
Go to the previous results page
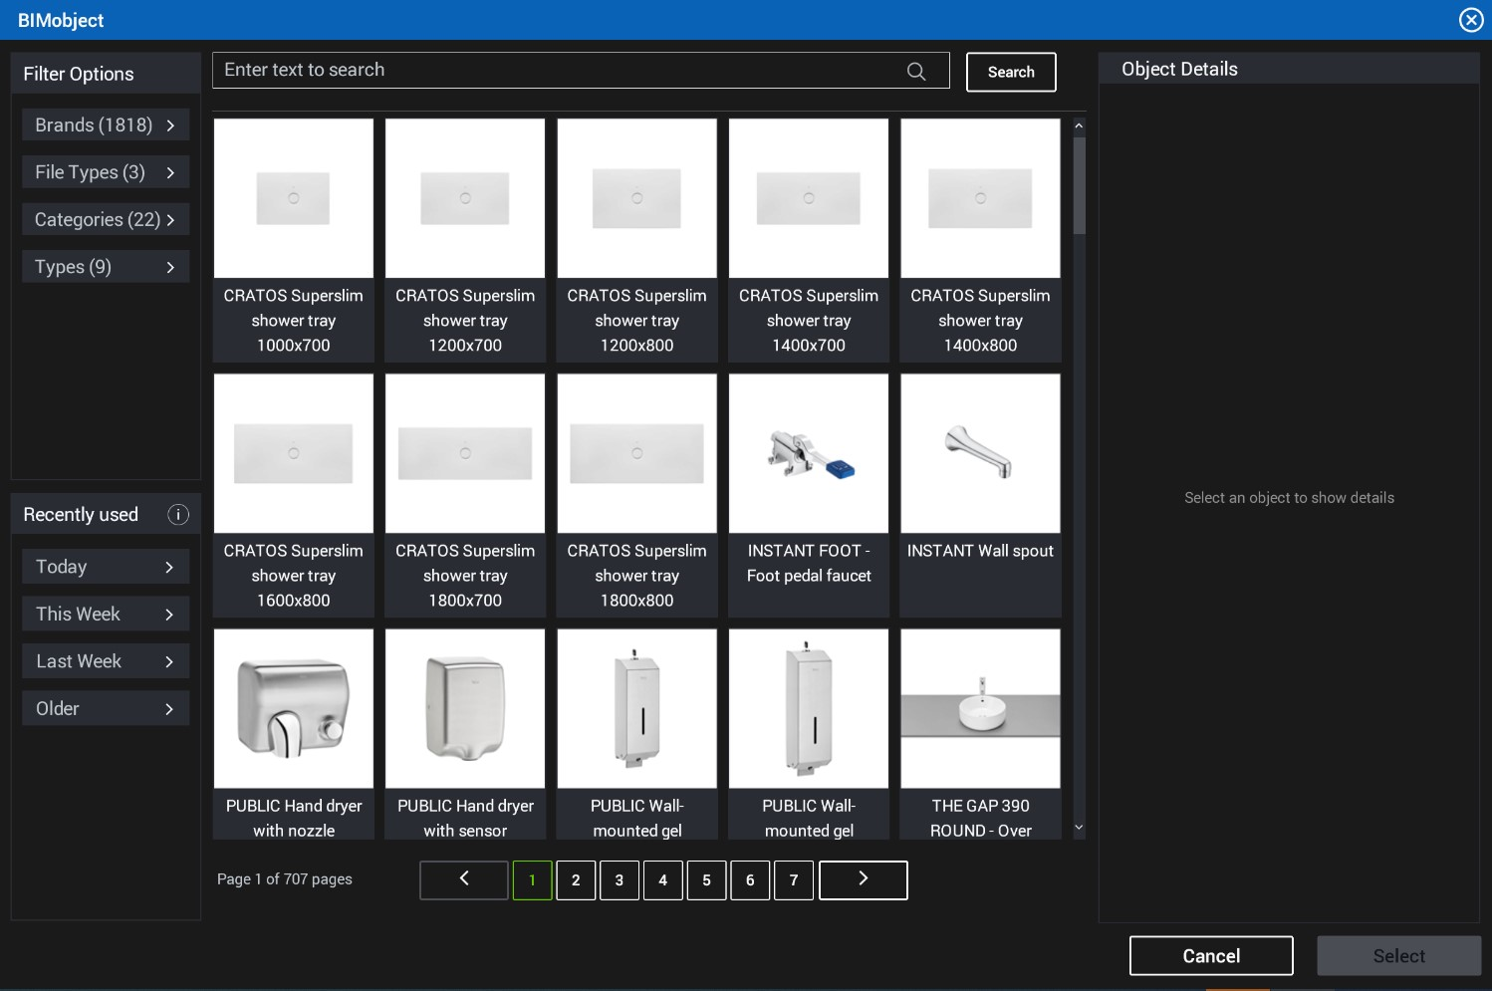[x=464, y=880]
